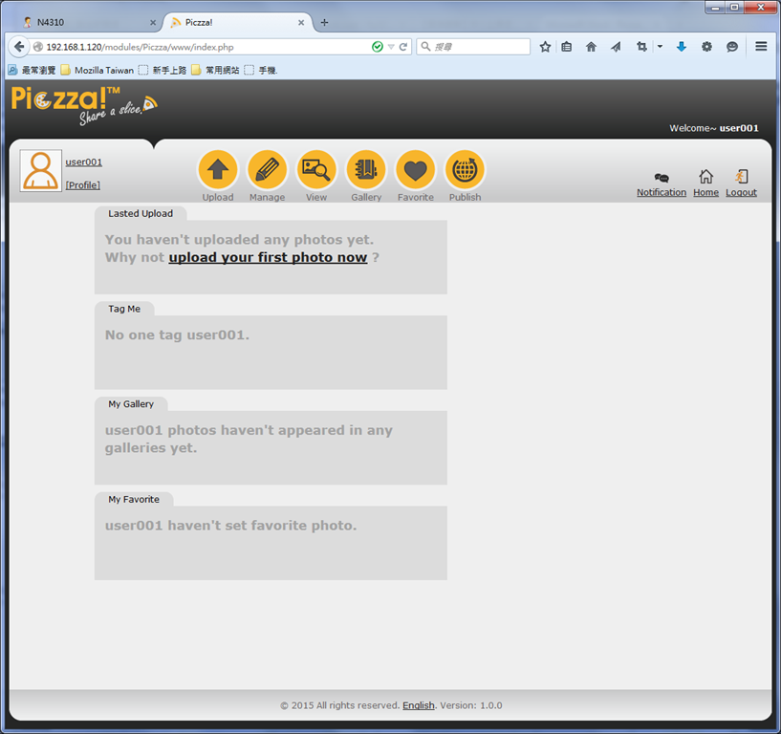Select the Lasted Upload section tab
The height and width of the screenshot is (734, 781).
pyautogui.click(x=141, y=214)
